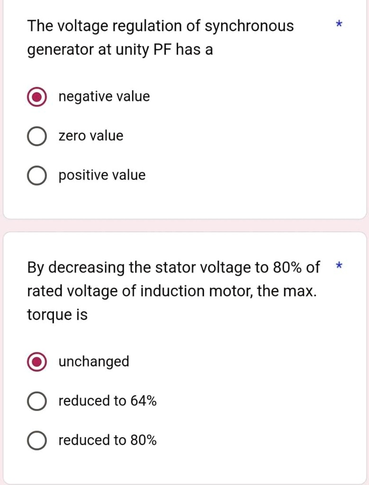Image resolution: width=369 pixels, height=485 pixels.
Task: Click the required asterisk on second question
Action: (339, 267)
